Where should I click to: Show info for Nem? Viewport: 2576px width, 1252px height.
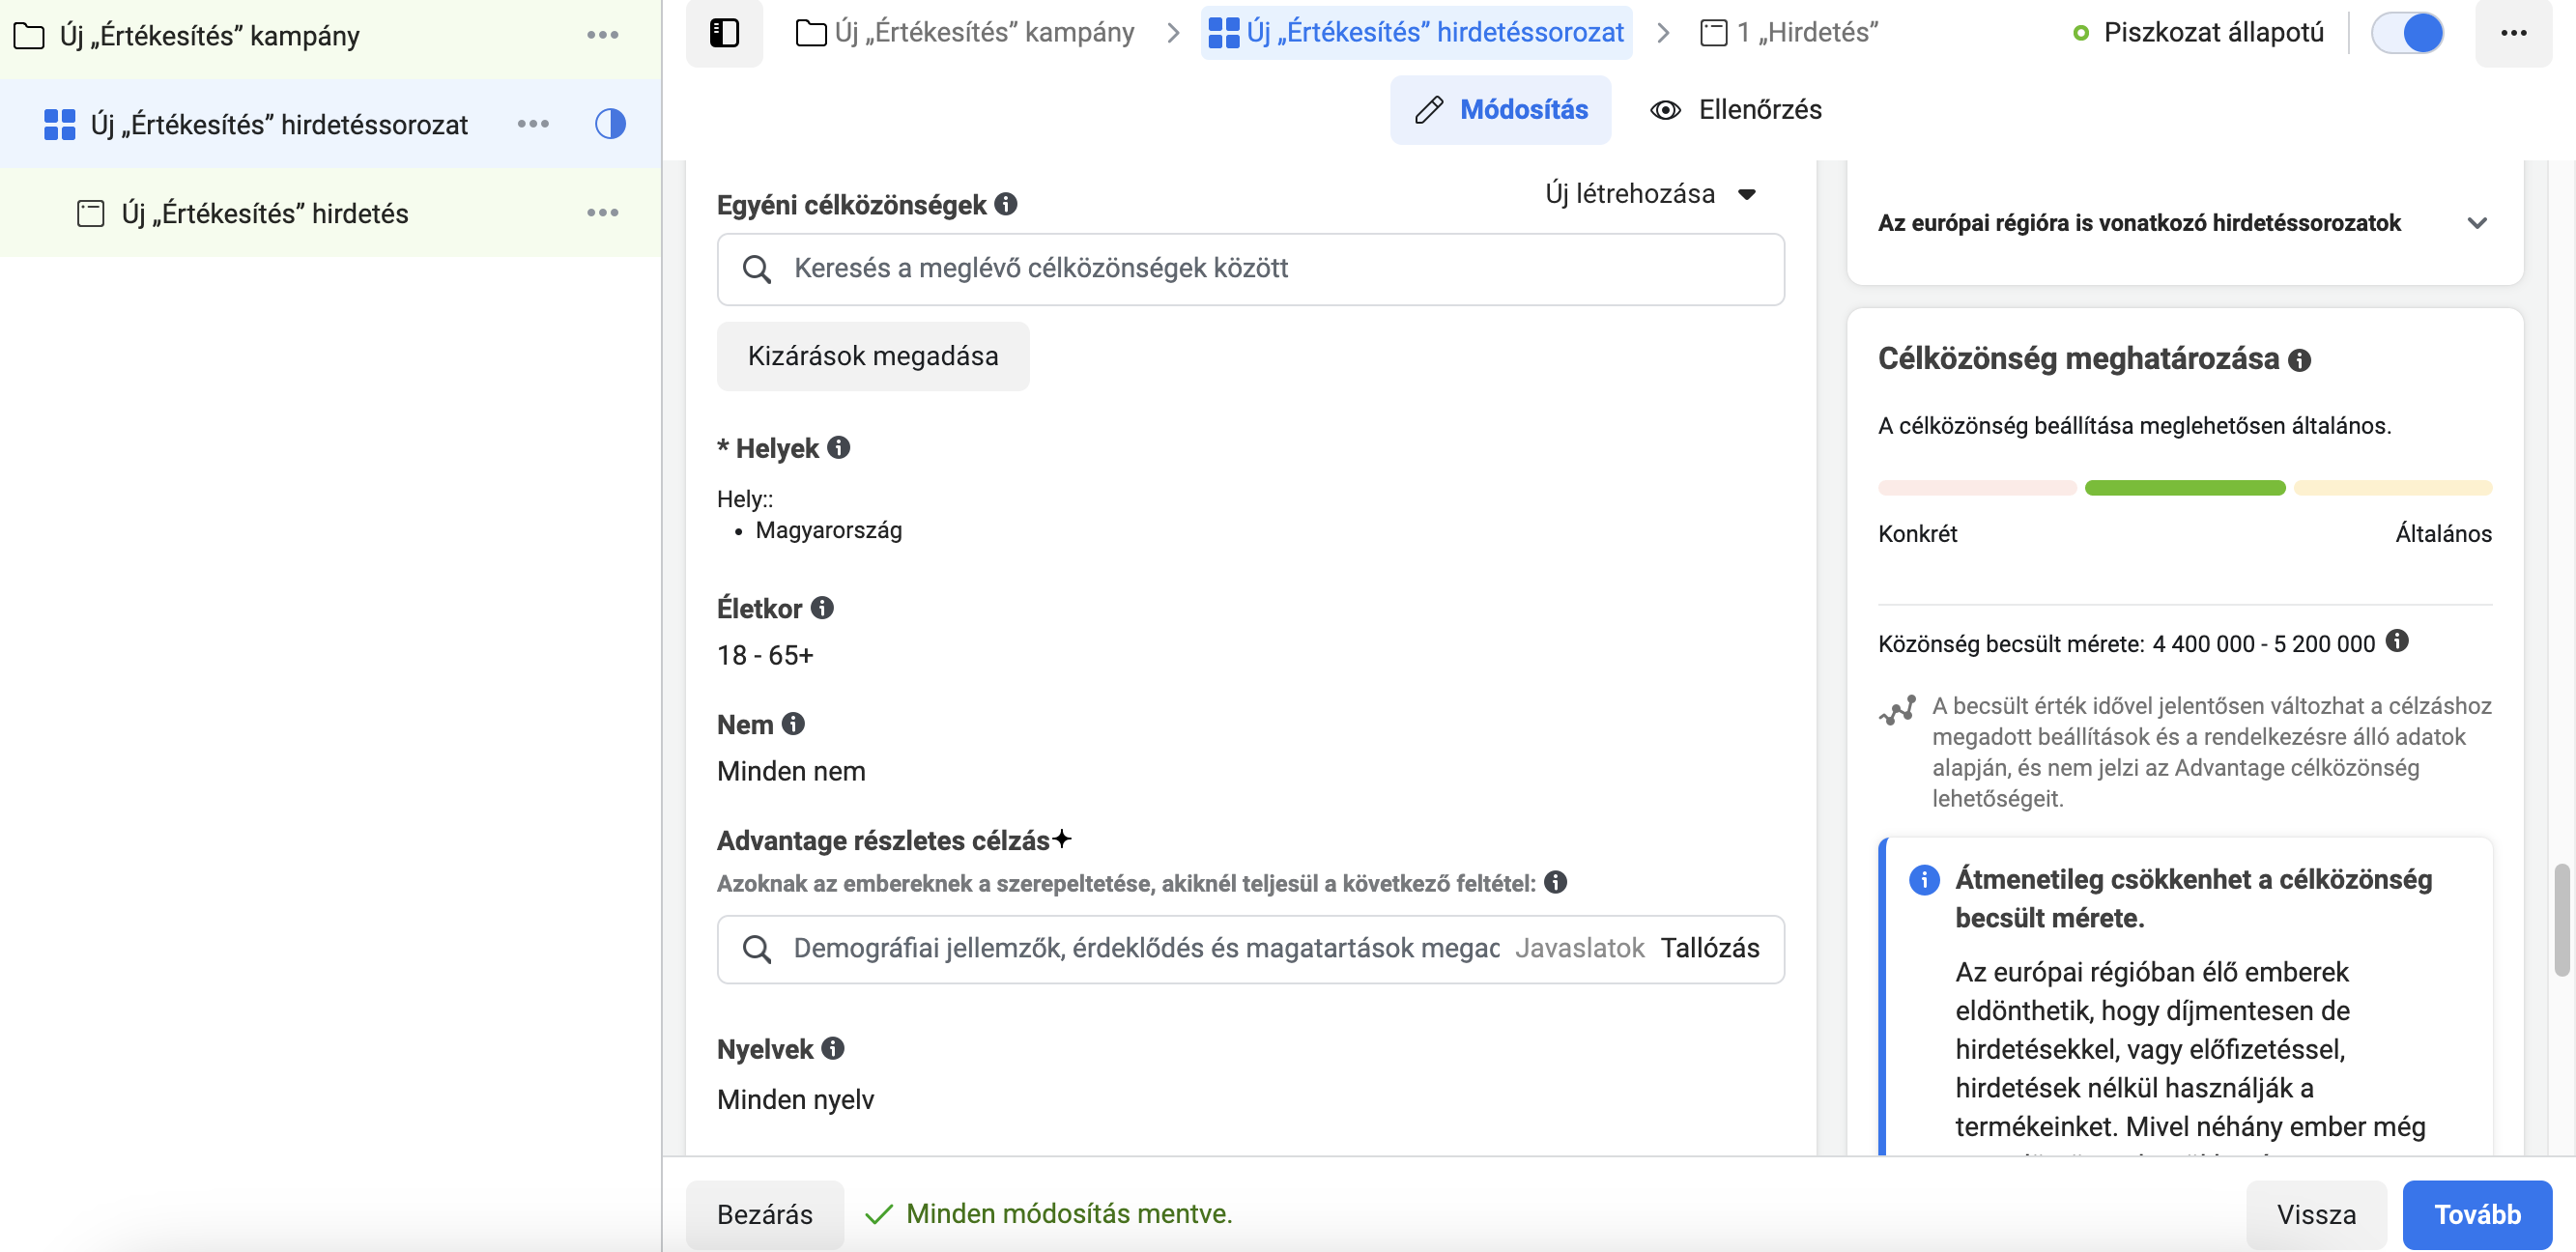(793, 723)
